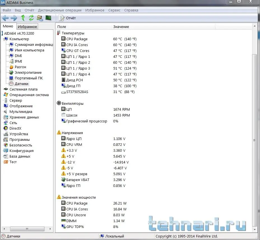Click the Температуры thermometer icon

pos(59,33)
